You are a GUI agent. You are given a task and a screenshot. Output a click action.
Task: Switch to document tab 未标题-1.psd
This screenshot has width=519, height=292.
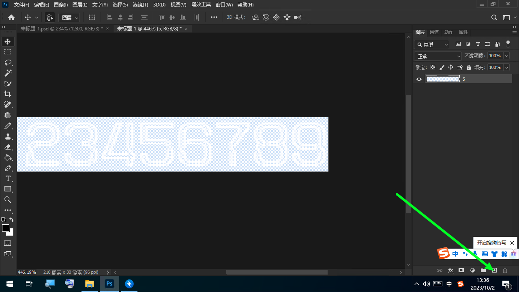(61, 29)
